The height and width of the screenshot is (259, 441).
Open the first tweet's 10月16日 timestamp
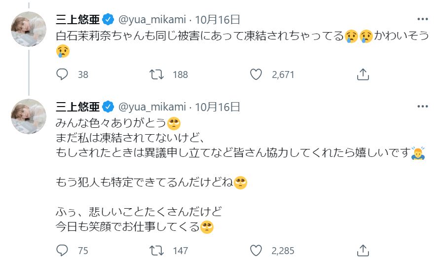(x=218, y=20)
